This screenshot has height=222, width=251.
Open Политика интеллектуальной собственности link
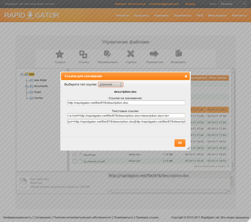(x=82, y=217)
